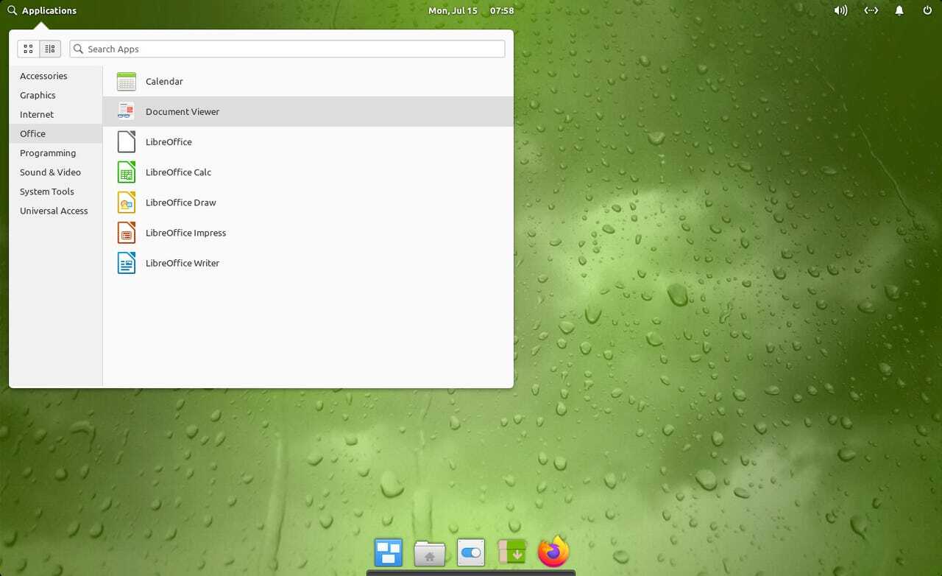
Task: Open the Calendar app icon
Action: [x=127, y=82]
